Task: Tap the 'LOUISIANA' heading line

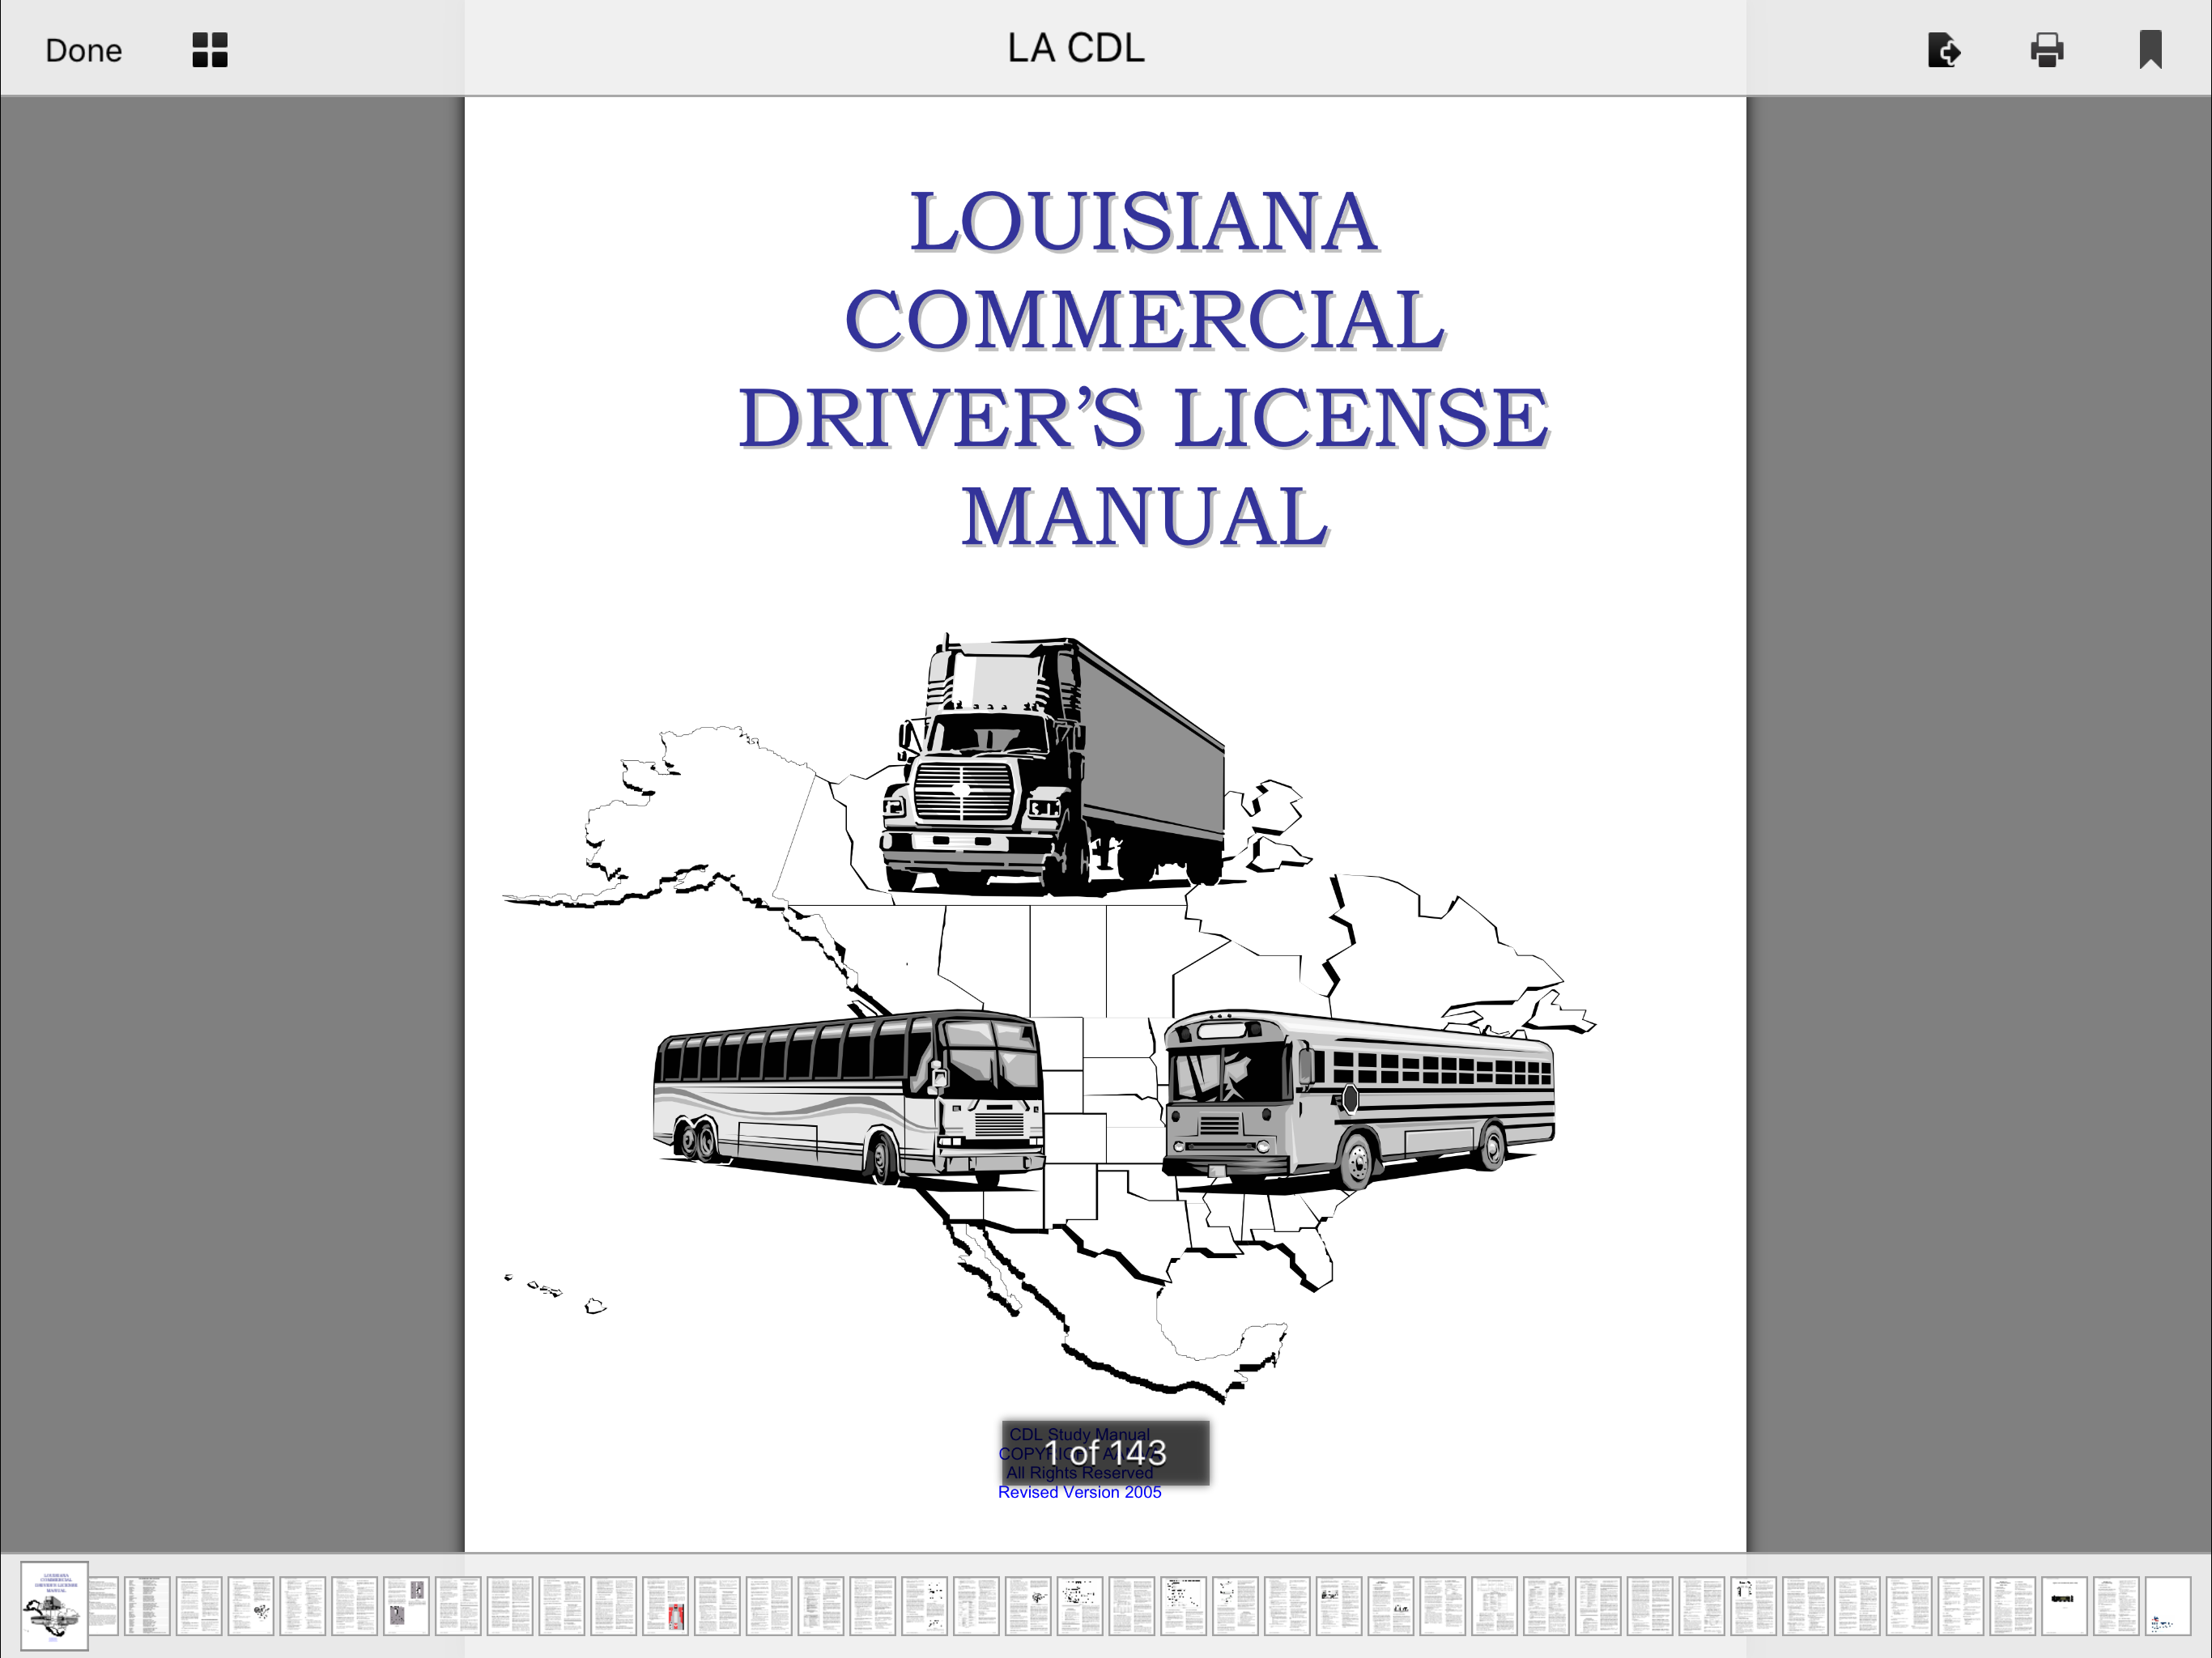Action: click(1144, 221)
